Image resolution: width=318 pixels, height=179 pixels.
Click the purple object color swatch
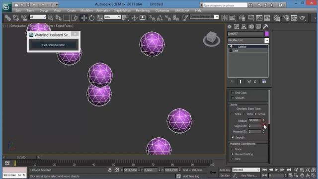[x=267, y=33]
